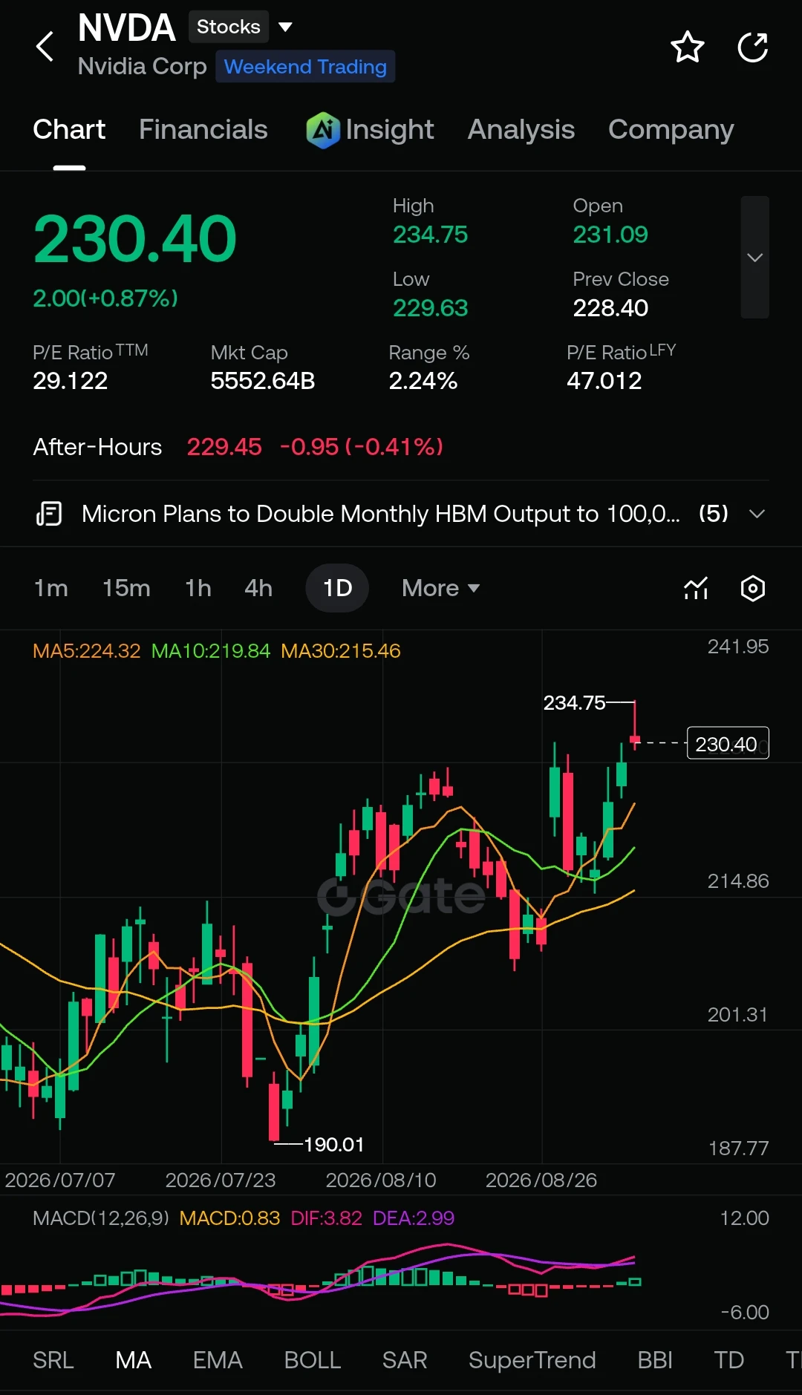The image size is (802, 1395).
Task: Tap the Nvidia Corp company name
Action: coord(143,67)
